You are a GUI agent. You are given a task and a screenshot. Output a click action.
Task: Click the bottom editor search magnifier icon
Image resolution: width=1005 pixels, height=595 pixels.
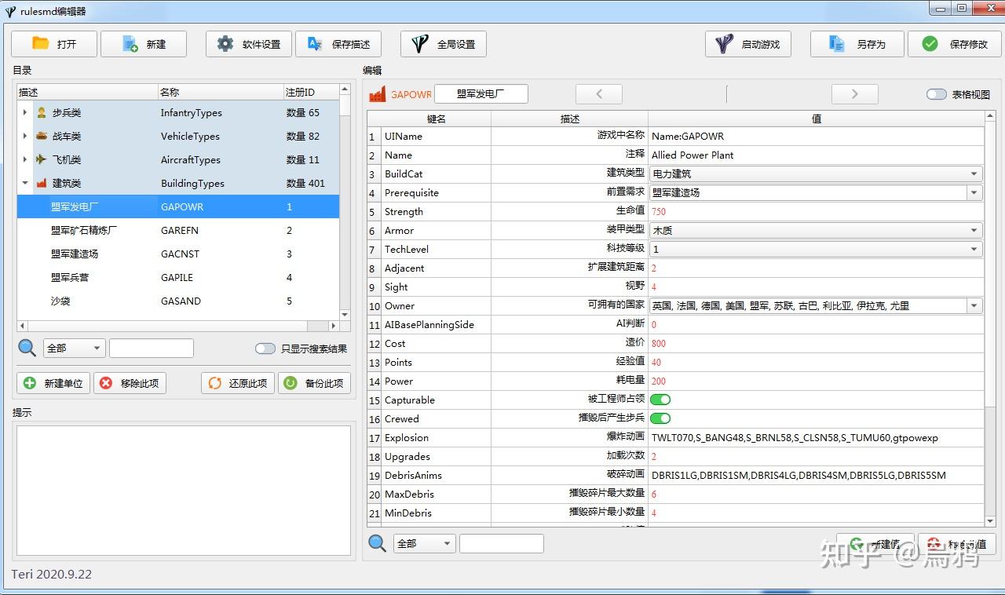[378, 543]
